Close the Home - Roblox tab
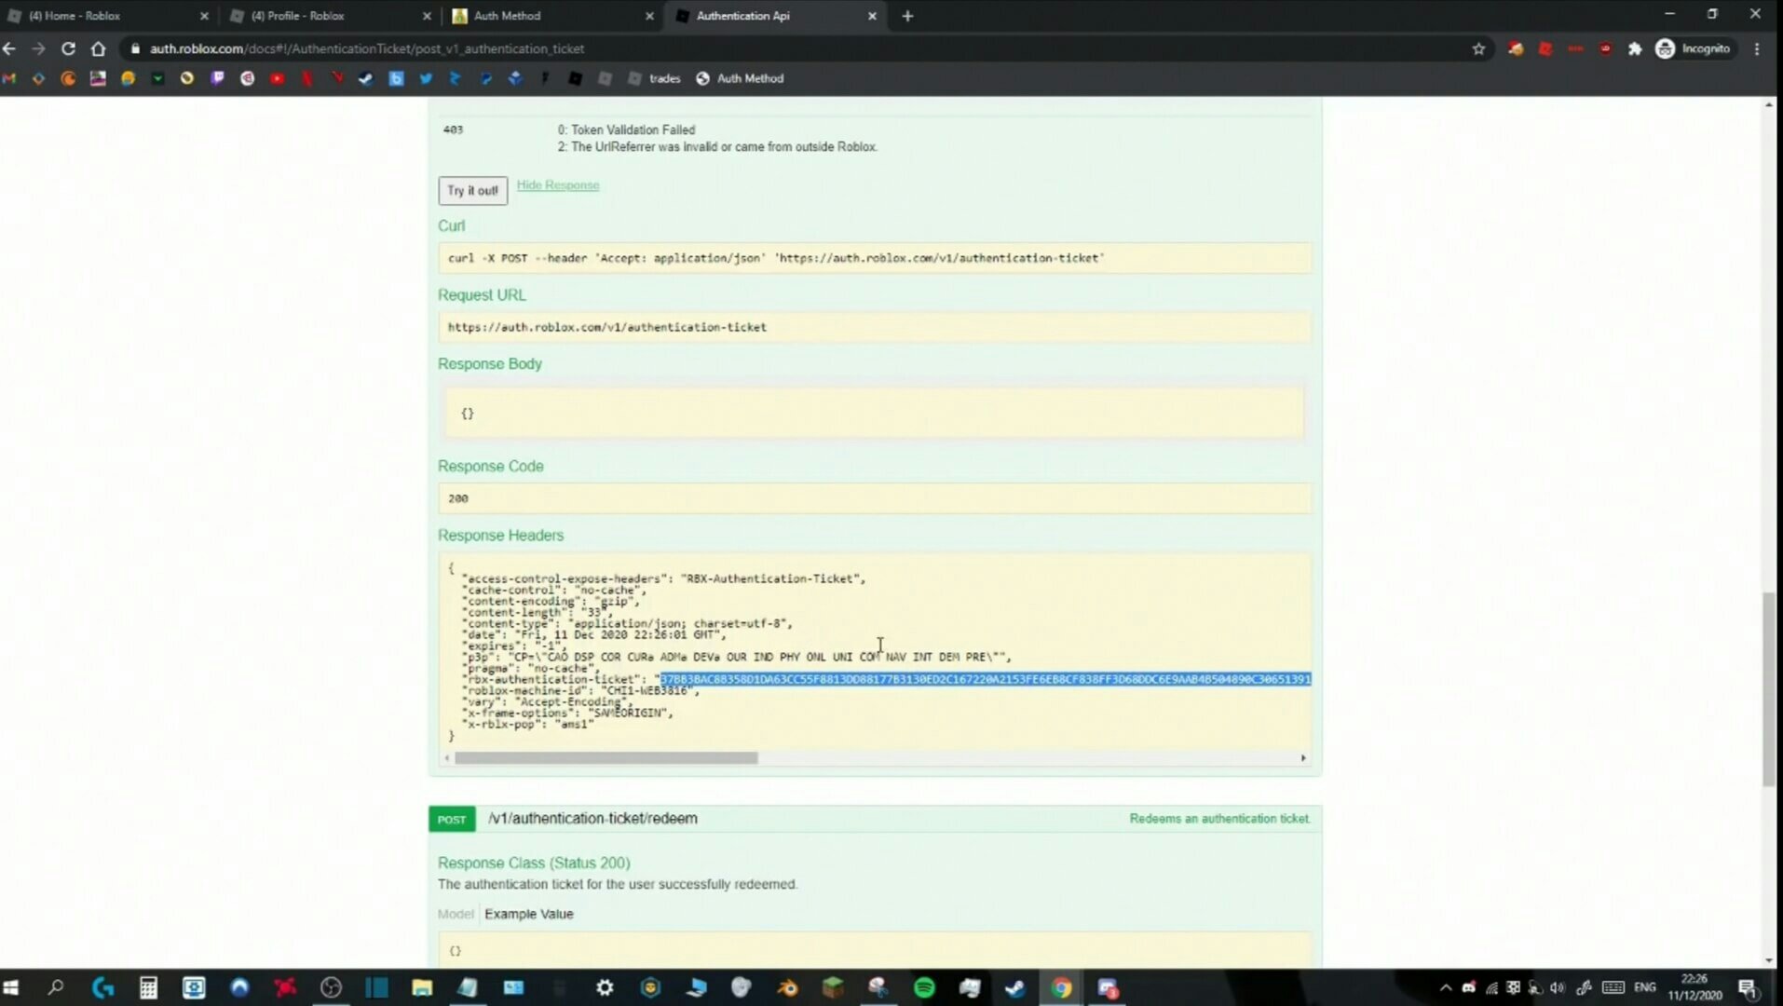This screenshot has height=1006, width=1783. [204, 16]
